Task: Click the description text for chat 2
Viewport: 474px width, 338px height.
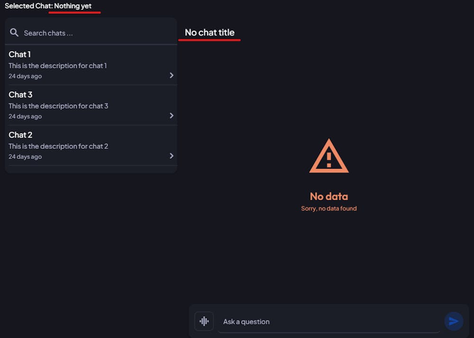Action: [x=58, y=146]
